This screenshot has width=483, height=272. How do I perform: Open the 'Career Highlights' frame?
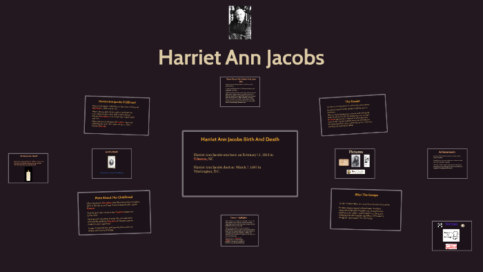tap(239, 231)
